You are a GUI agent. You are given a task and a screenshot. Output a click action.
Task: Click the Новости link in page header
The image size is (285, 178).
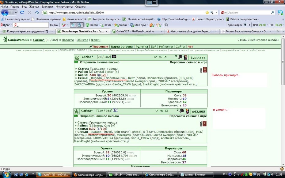pyautogui.click(x=68, y=40)
